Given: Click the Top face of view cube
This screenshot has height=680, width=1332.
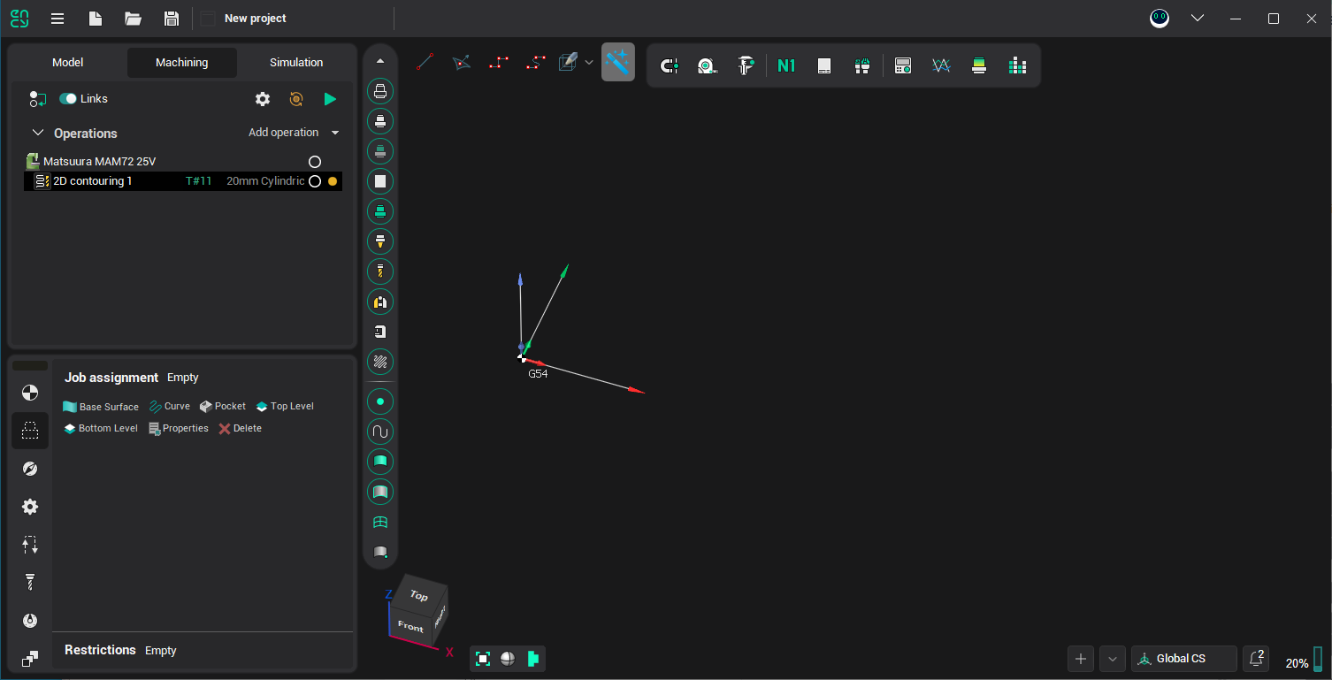Looking at the screenshot, I should click(419, 595).
